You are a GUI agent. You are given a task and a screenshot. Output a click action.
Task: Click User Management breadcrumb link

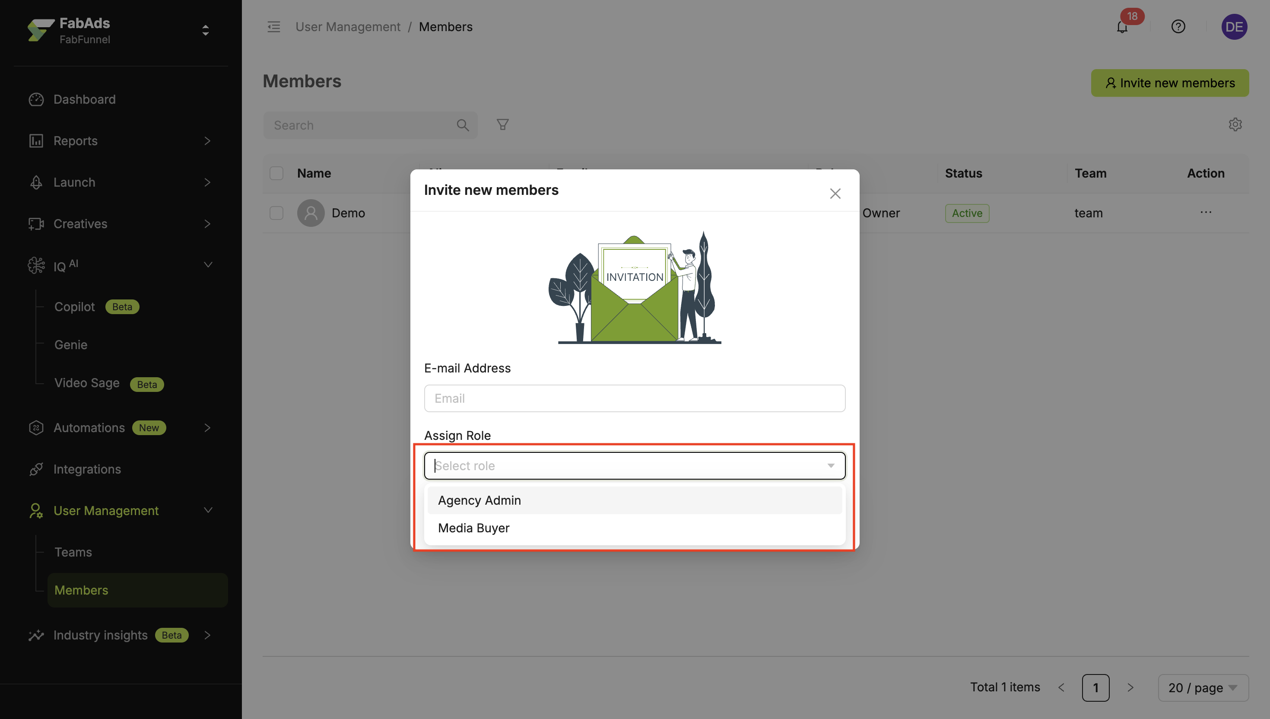[x=347, y=27]
